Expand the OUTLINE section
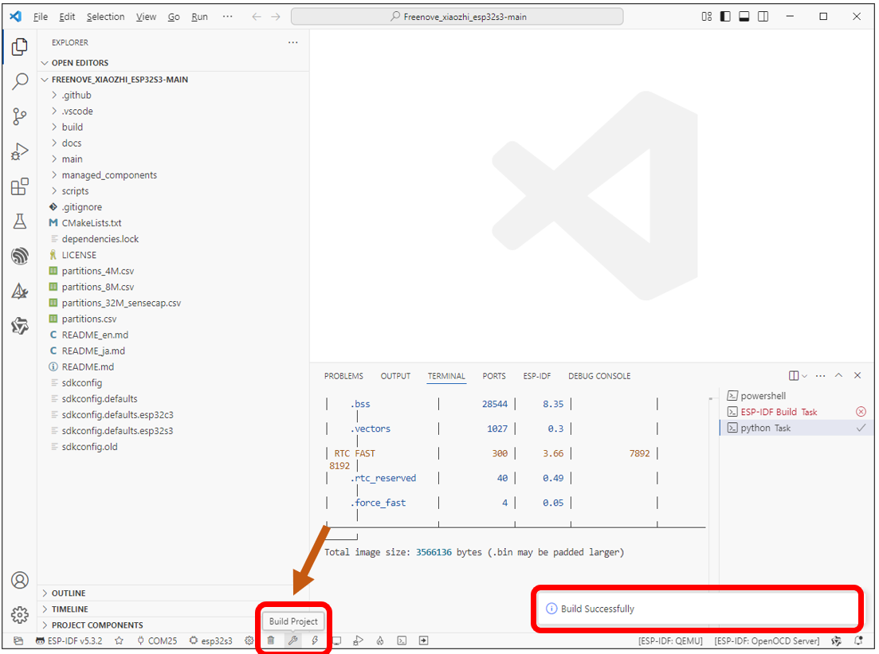Image resolution: width=879 pixels, height=654 pixels. pyautogui.click(x=174, y=593)
